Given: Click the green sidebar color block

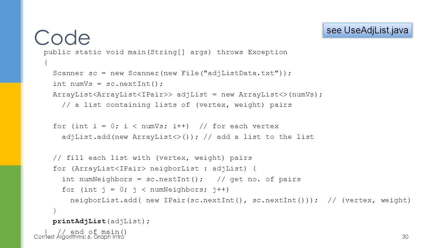Looking at the screenshot, I should [10, 207].
